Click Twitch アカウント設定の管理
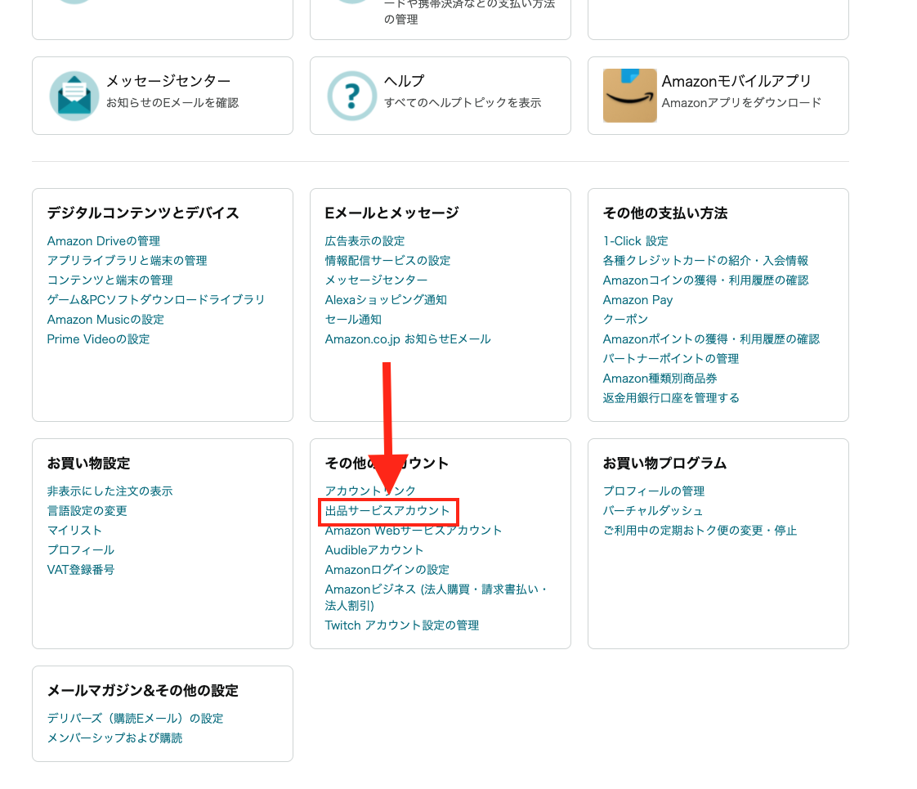The image size is (917, 789). pos(400,625)
